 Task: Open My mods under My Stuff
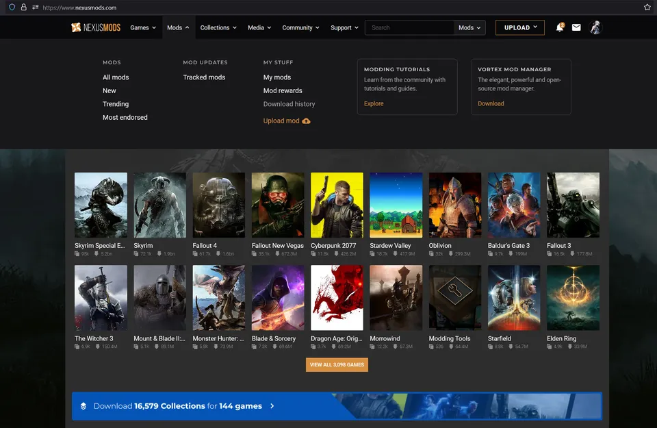coord(277,77)
